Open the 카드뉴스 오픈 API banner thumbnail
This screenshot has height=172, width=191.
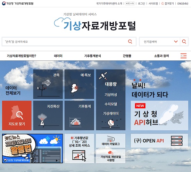point(33,148)
